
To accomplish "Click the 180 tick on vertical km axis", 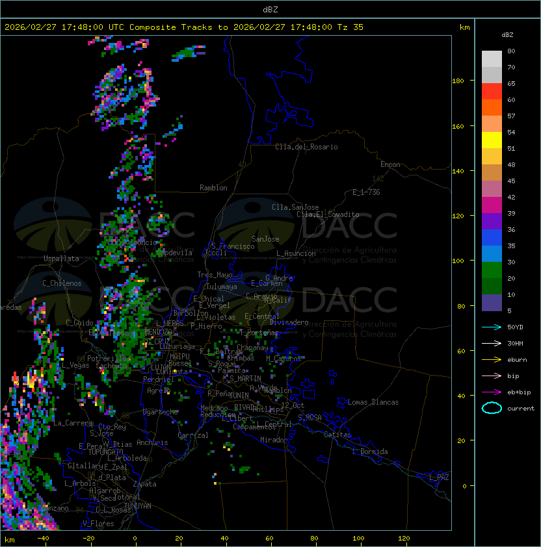I will (458, 81).
